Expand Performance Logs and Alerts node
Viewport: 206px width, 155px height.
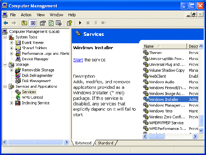tap(11, 54)
